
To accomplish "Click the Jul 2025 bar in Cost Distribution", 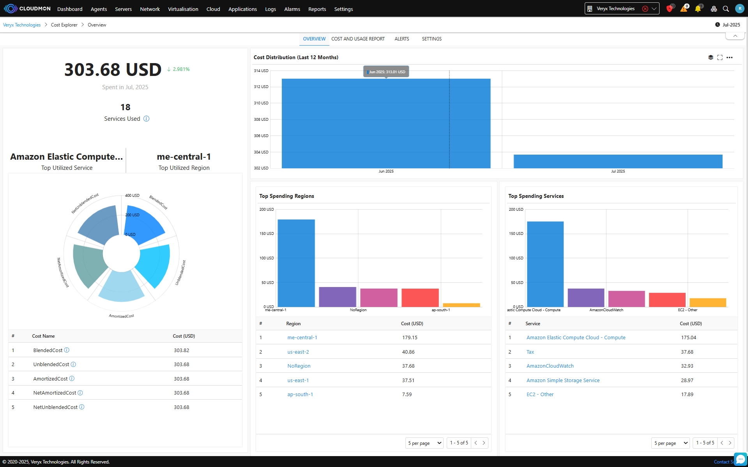I will [x=618, y=161].
